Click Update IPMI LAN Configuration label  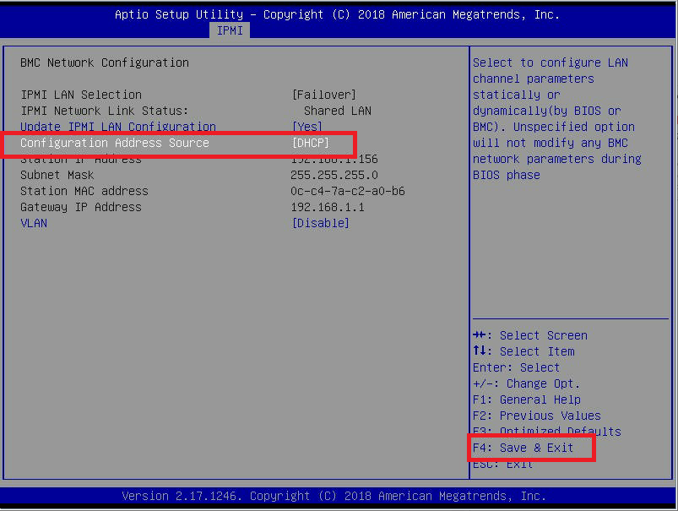[x=118, y=127]
